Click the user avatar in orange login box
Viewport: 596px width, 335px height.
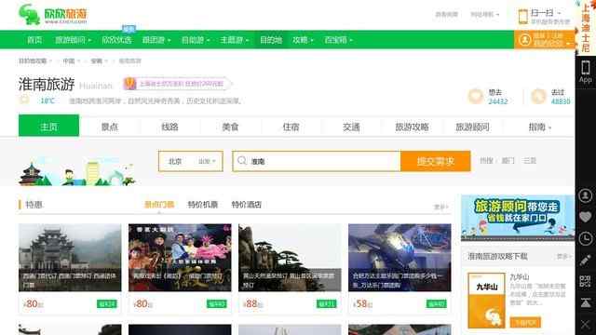(x=525, y=39)
